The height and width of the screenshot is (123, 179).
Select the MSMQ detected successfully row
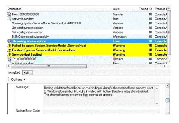point(87,37)
